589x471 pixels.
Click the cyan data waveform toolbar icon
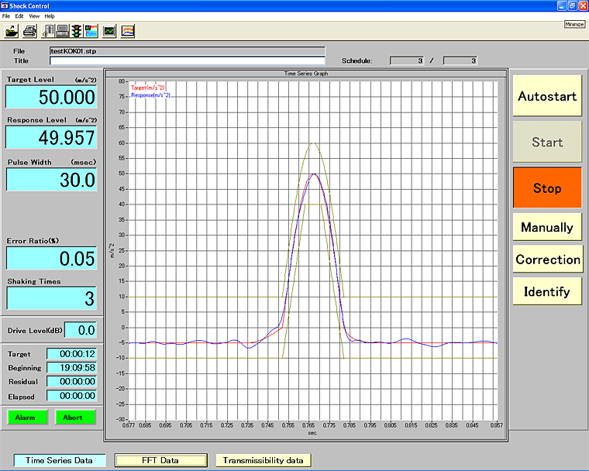click(91, 31)
